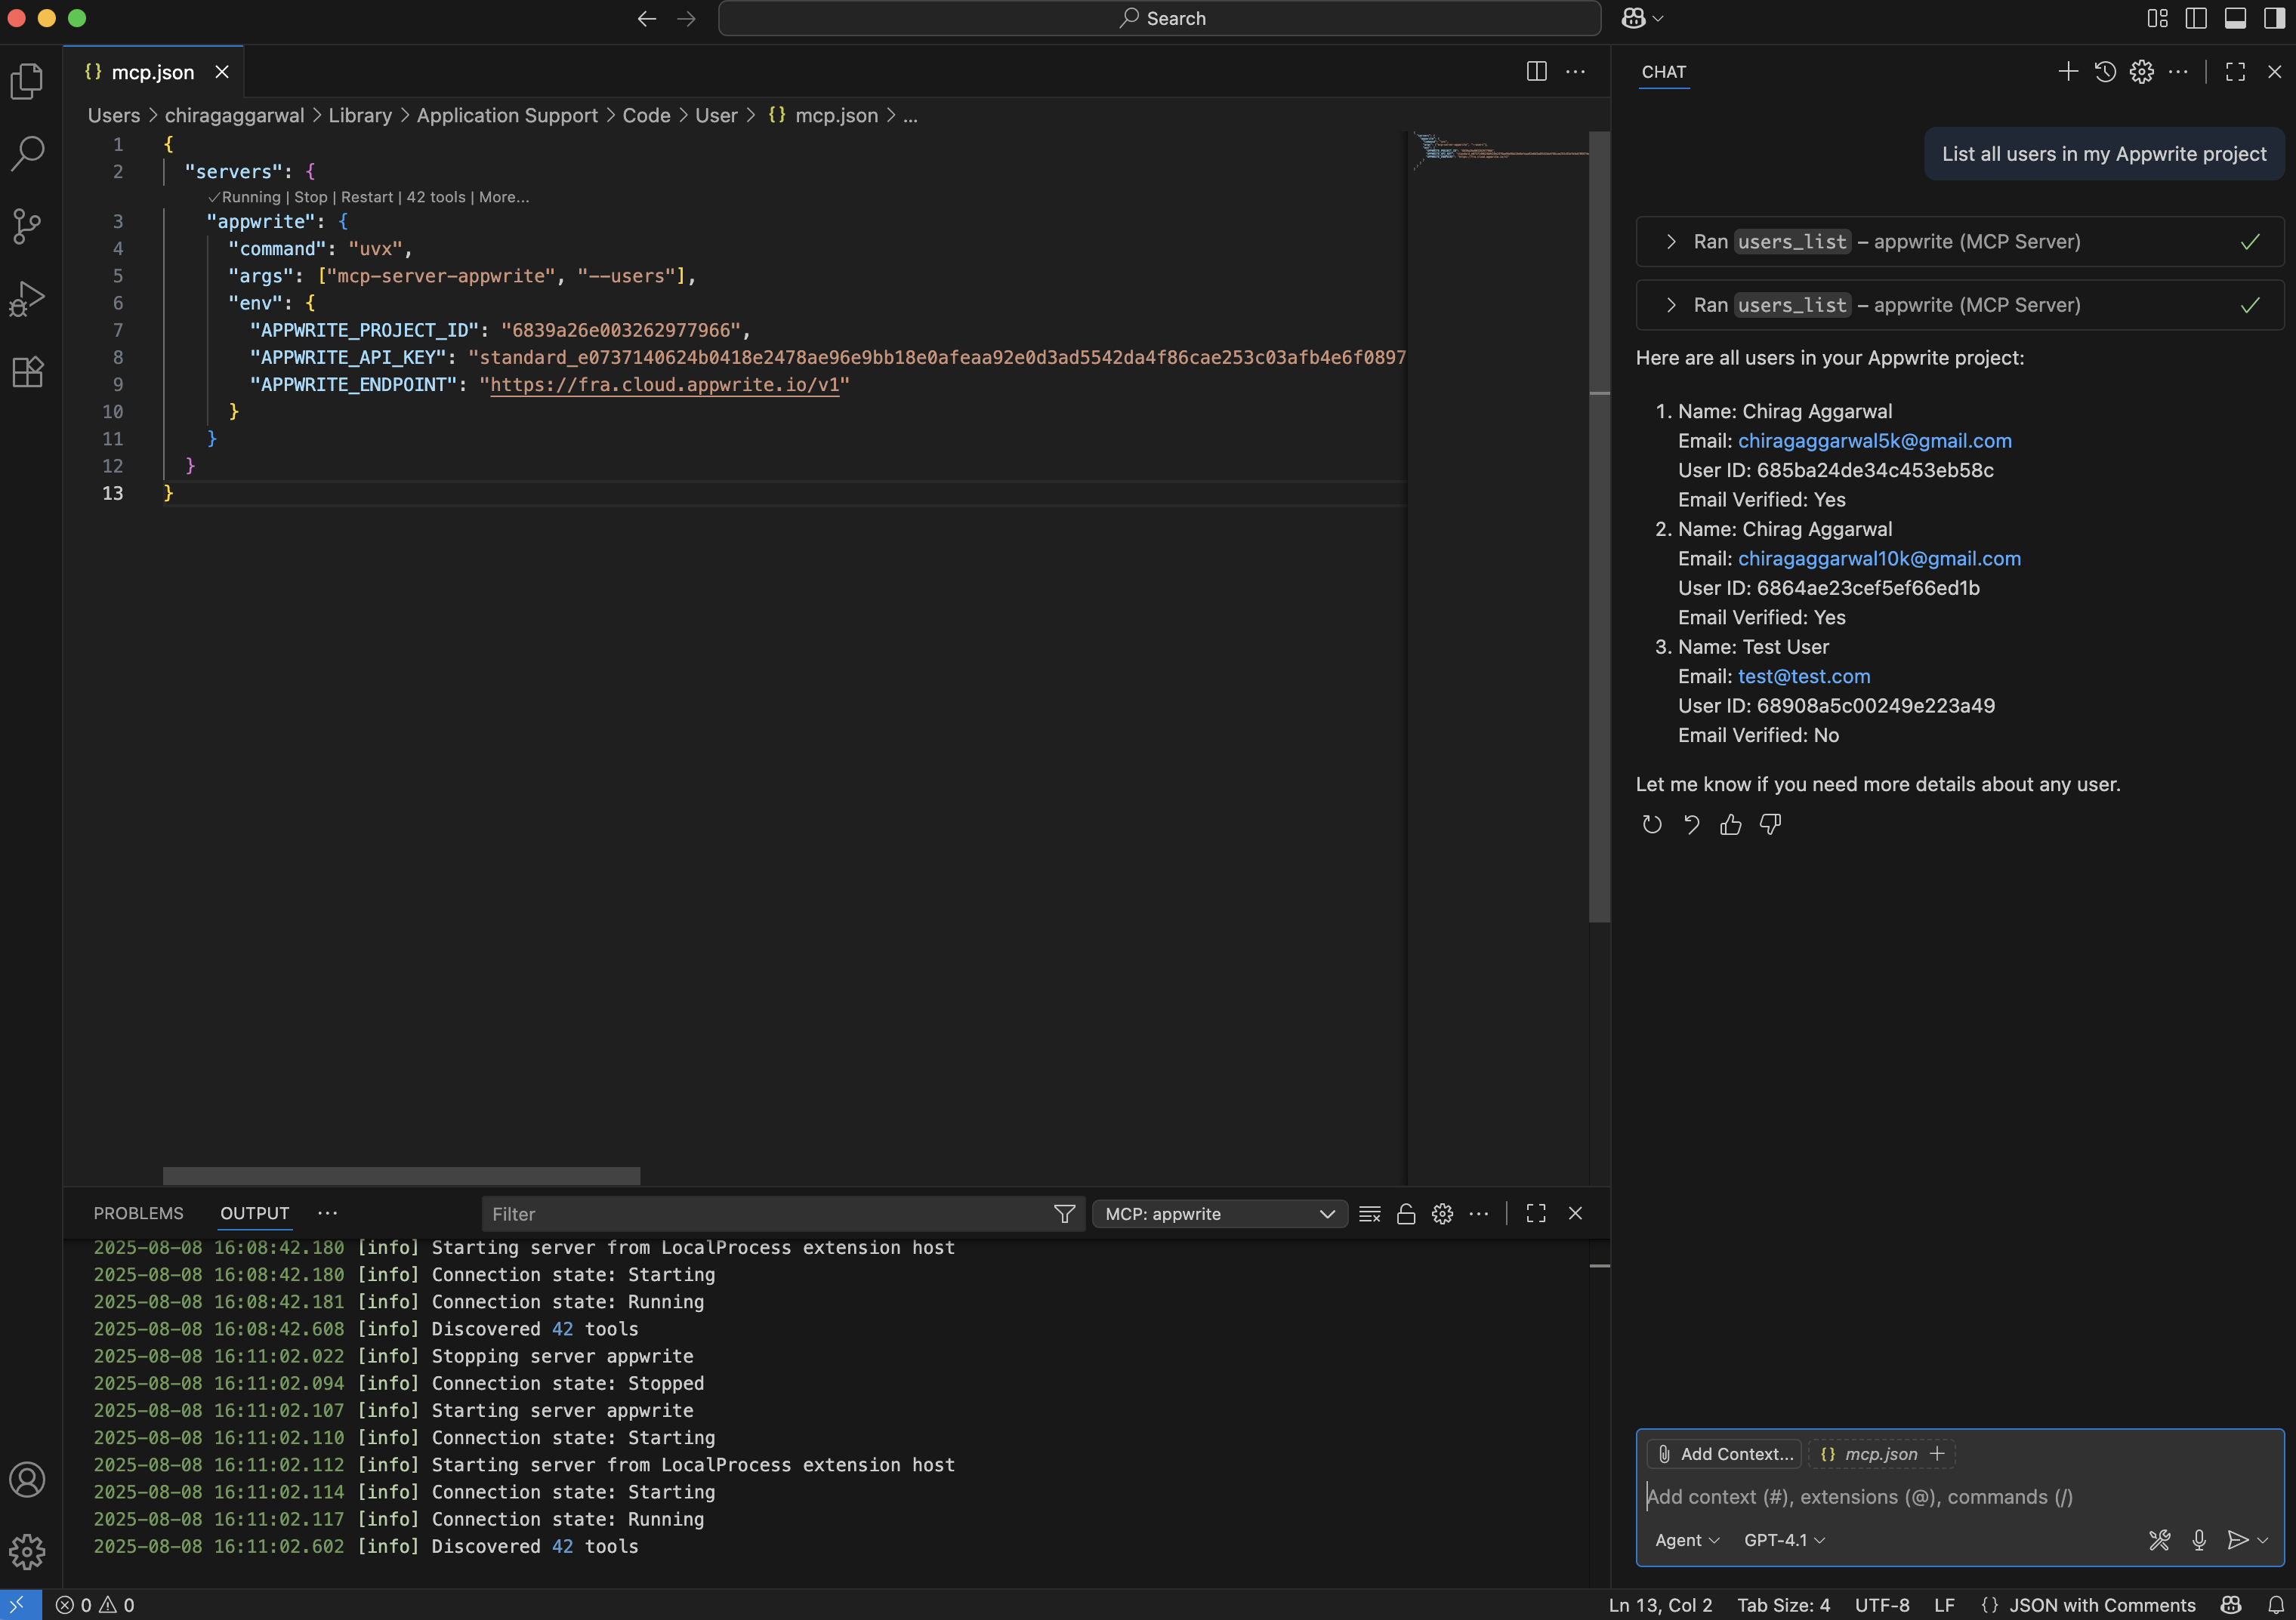The height and width of the screenshot is (1620, 2296).
Task: Open the Search view in the sidebar
Action: 27,153
